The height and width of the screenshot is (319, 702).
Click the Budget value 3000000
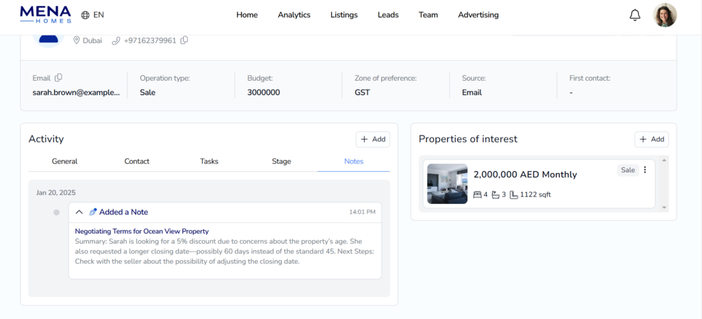coord(264,92)
